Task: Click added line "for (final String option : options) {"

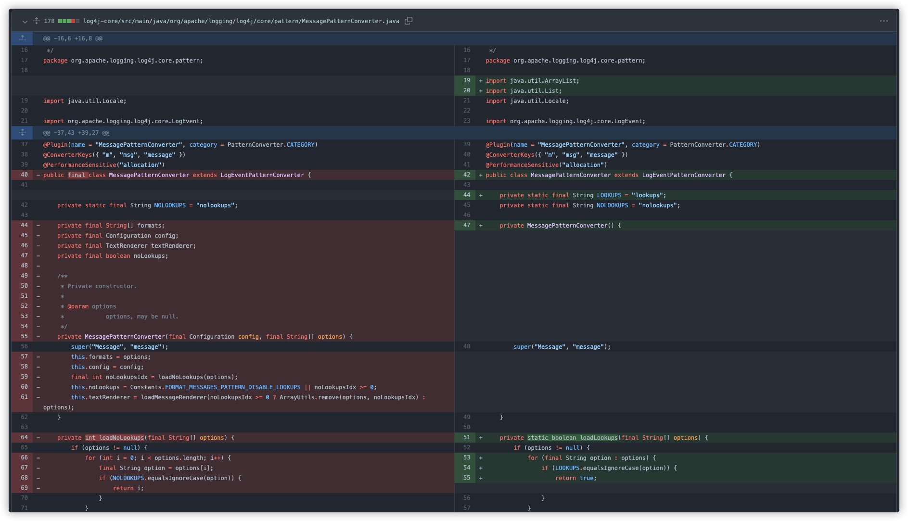Action: [x=592, y=458]
